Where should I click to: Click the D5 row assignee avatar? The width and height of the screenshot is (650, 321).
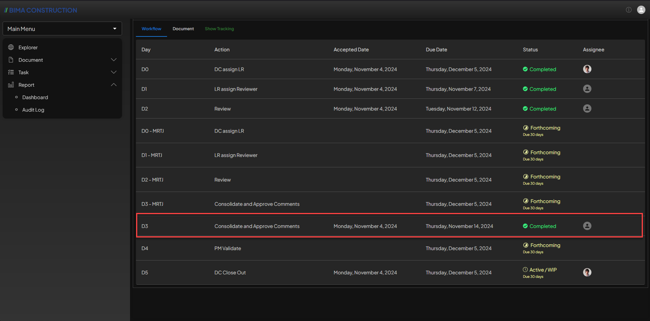pos(587,272)
